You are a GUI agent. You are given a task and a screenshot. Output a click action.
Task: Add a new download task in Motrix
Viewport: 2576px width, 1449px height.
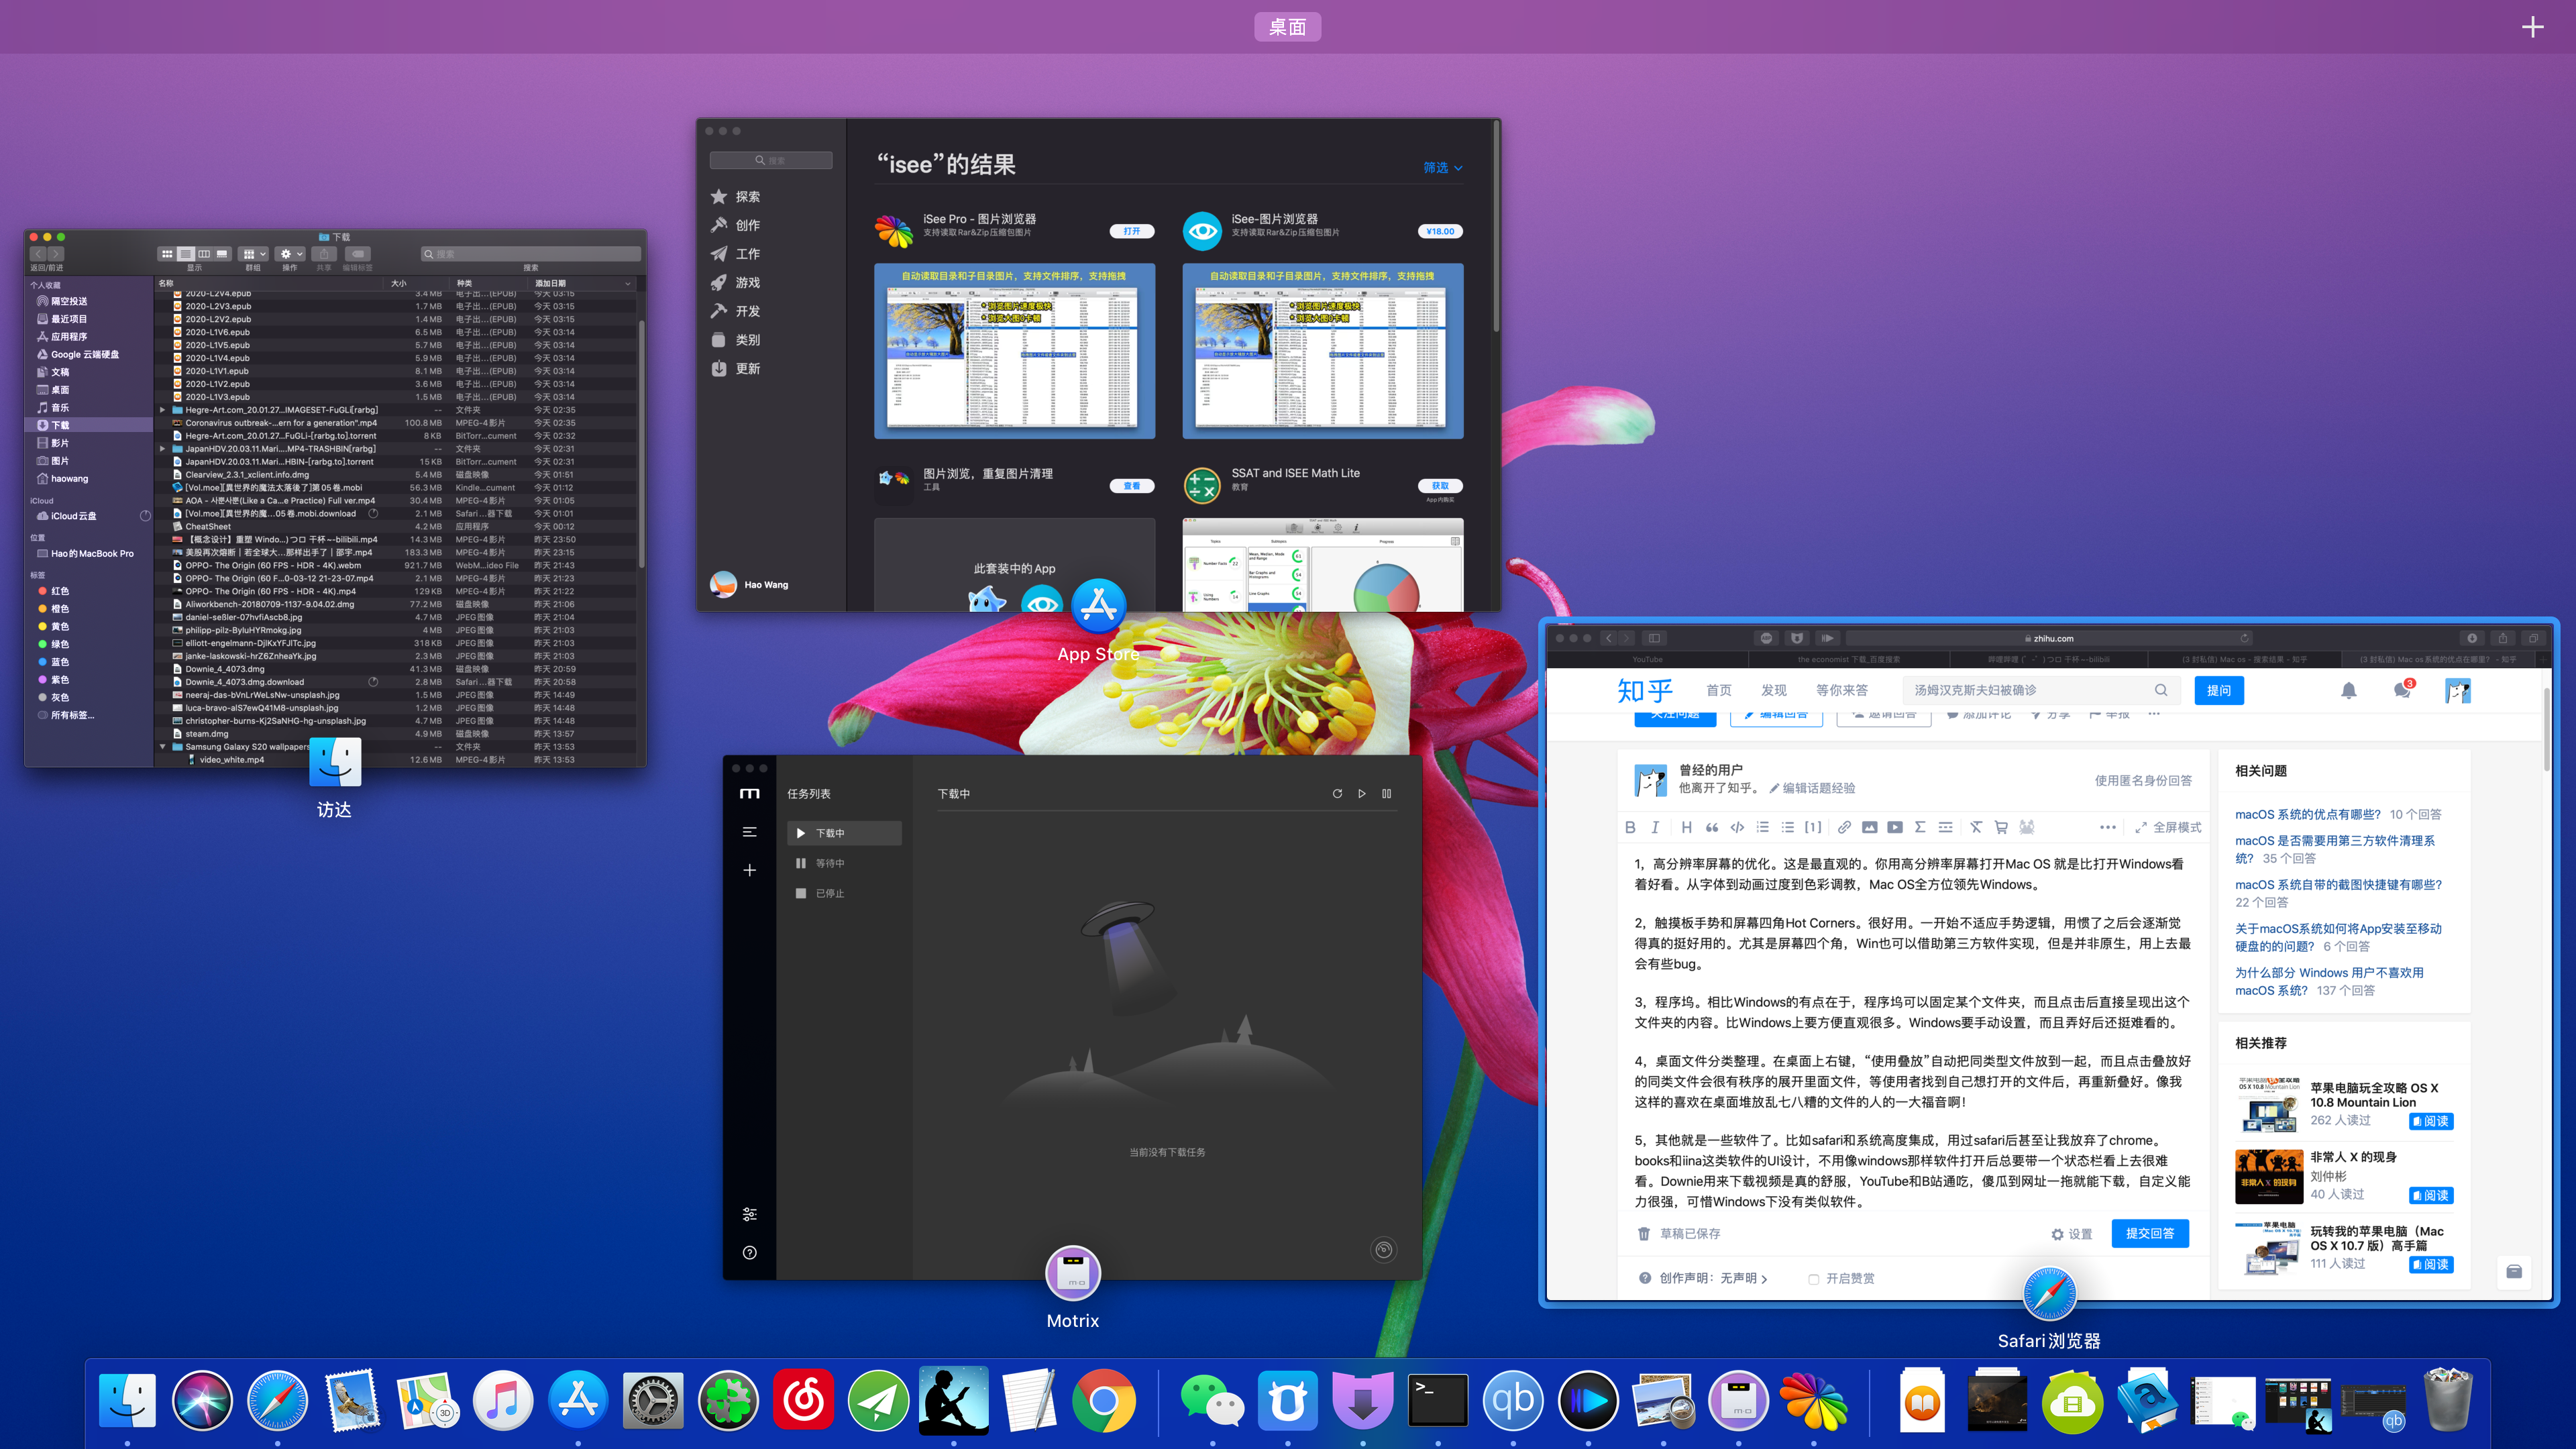750,870
